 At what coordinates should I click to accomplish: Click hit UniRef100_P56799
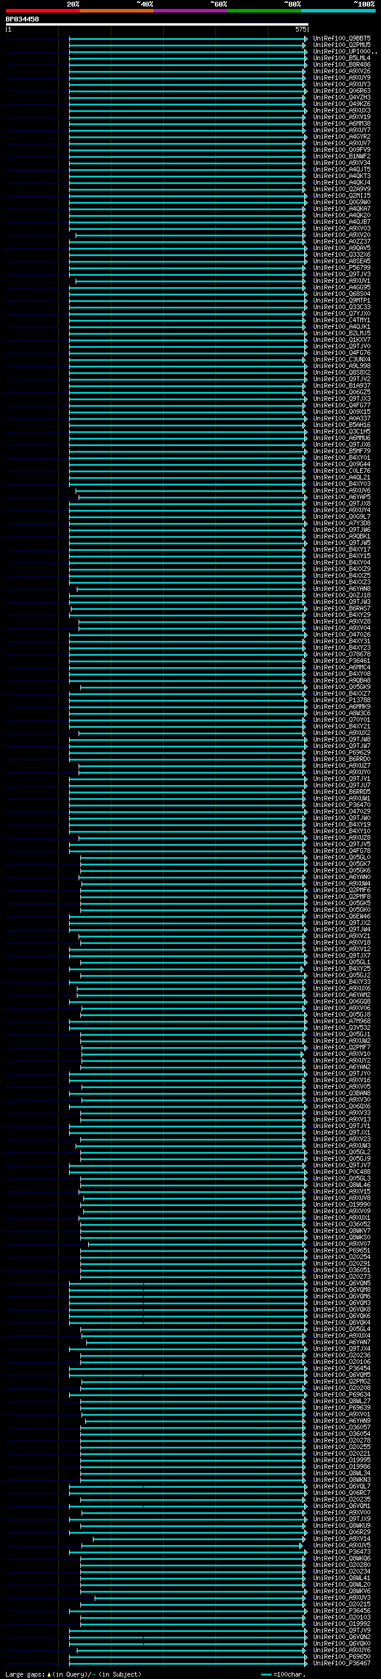click(x=342, y=268)
